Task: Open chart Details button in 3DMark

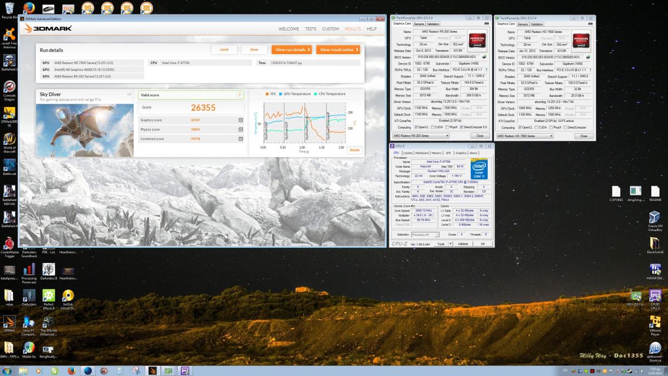Action: tap(355, 150)
